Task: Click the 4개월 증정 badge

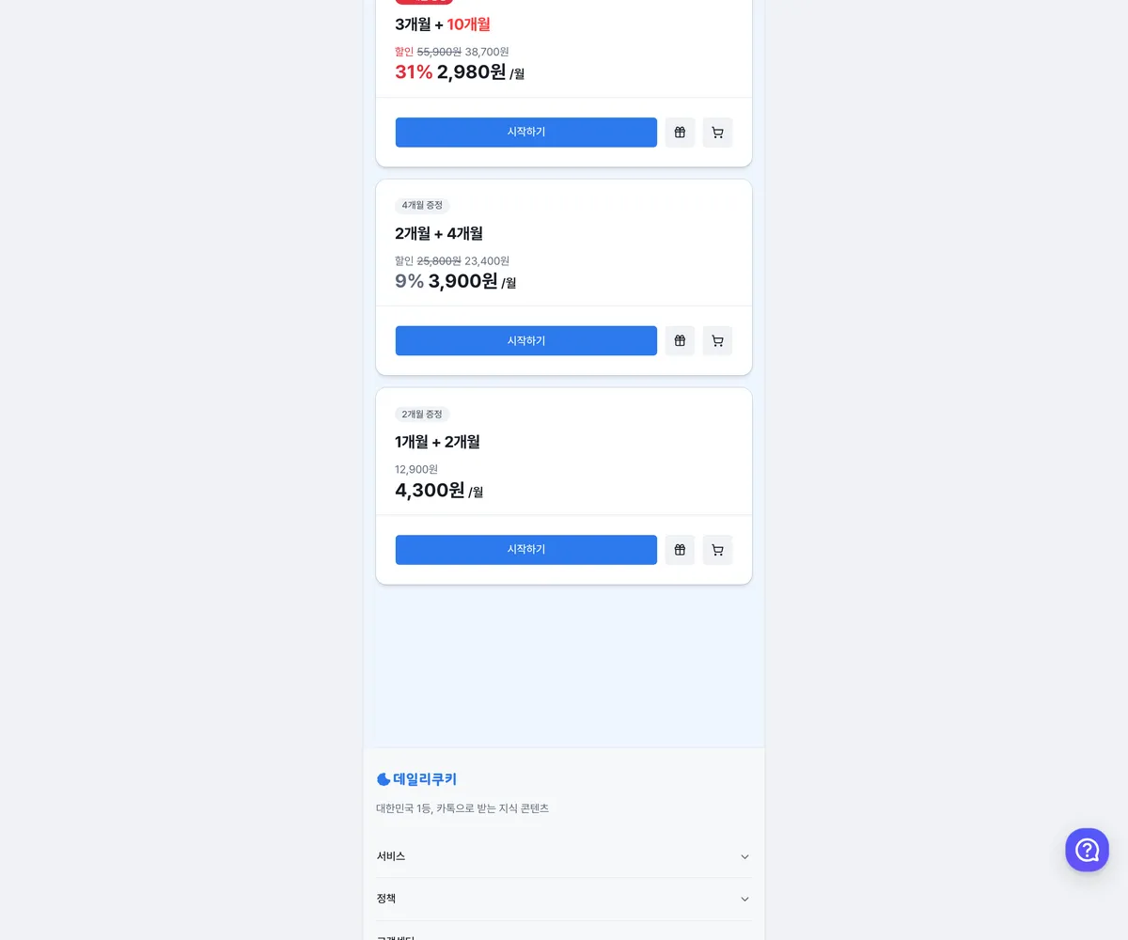Action: (422, 206)
